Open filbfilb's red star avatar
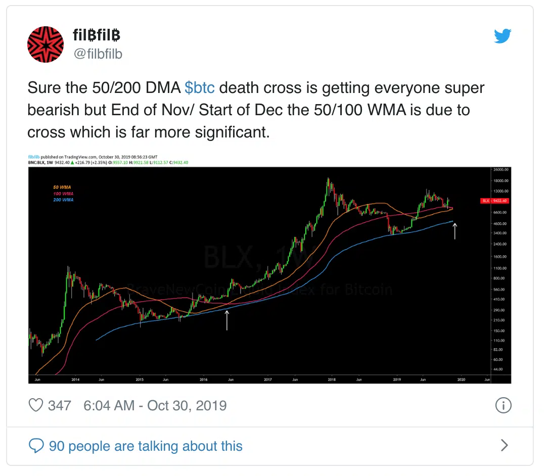The image size is (547, 476). pos(45,44)
